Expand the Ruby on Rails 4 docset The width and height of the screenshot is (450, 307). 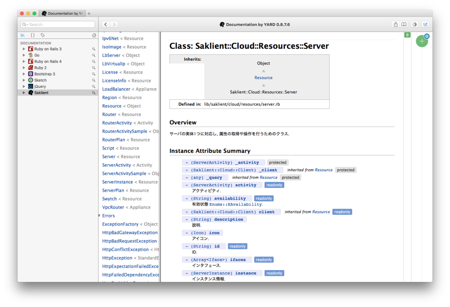pyautogui.click(x=24, y=61)
